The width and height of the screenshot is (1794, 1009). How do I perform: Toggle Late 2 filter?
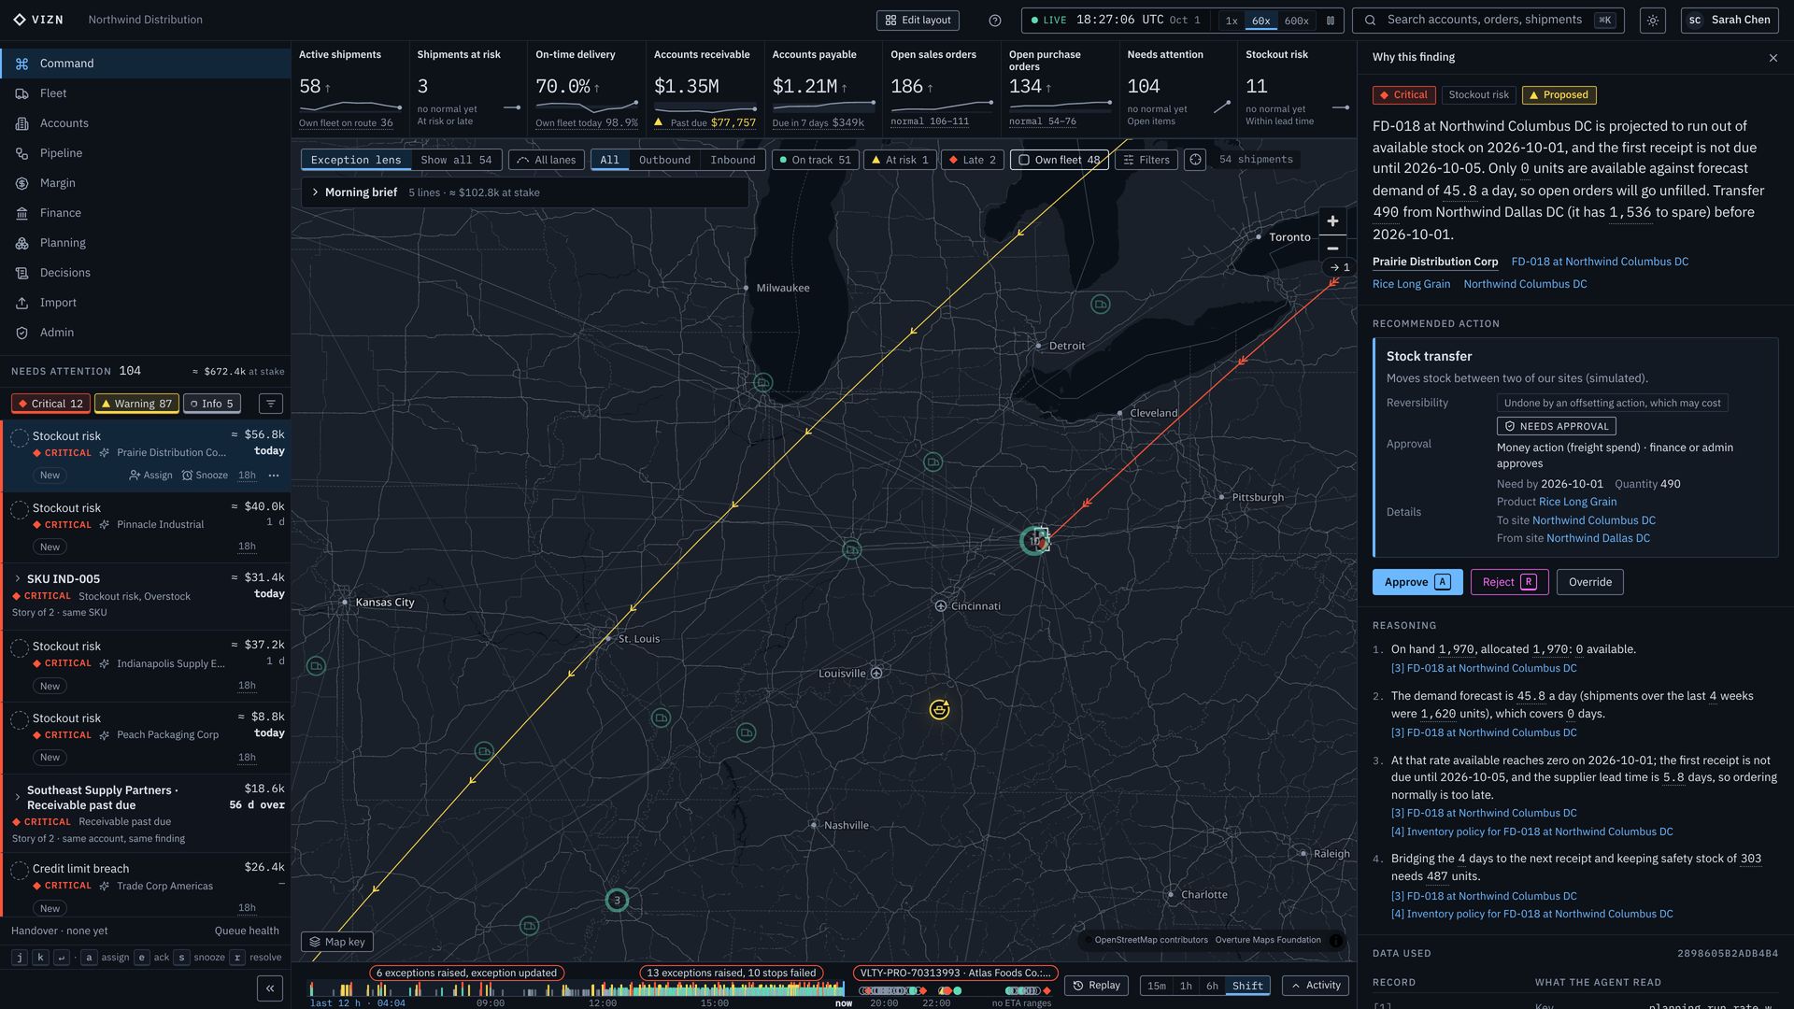(x=972, y=160)
